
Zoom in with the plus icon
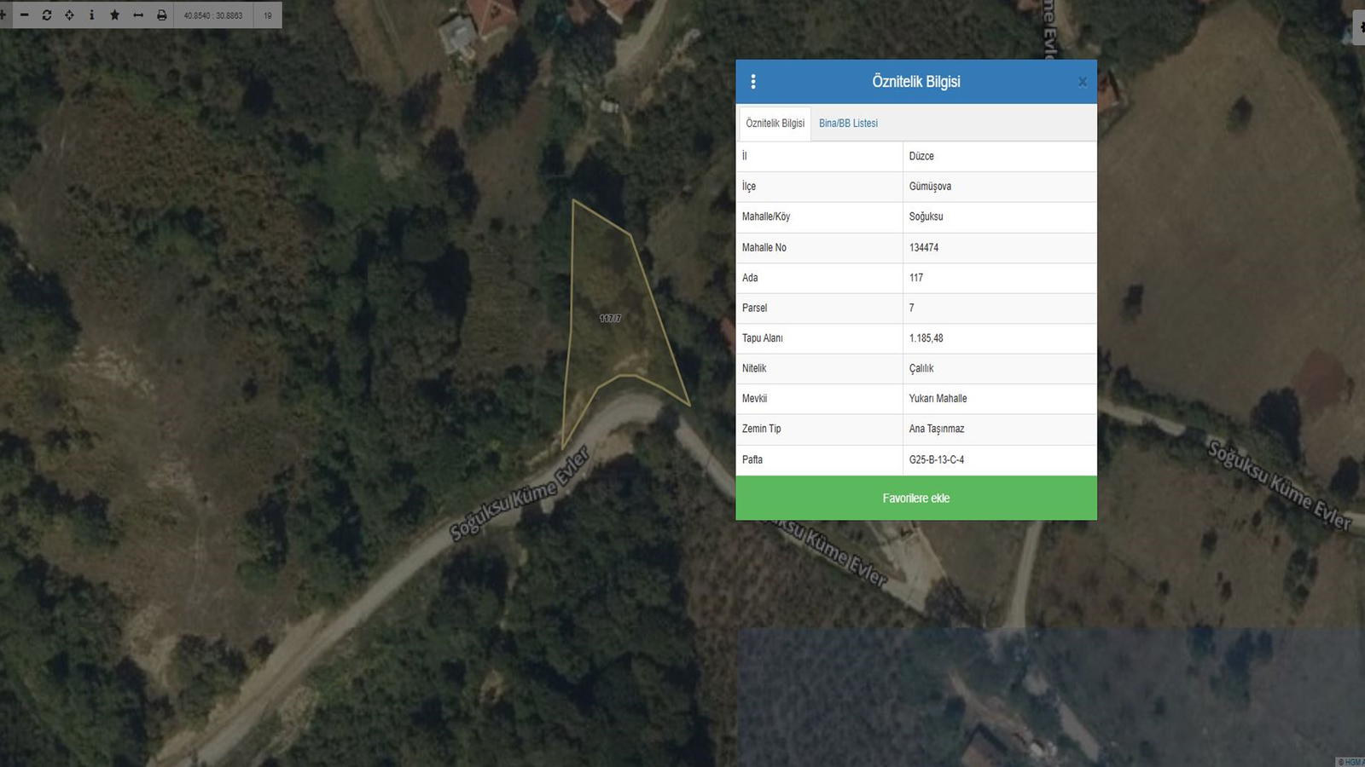[3, 15]
